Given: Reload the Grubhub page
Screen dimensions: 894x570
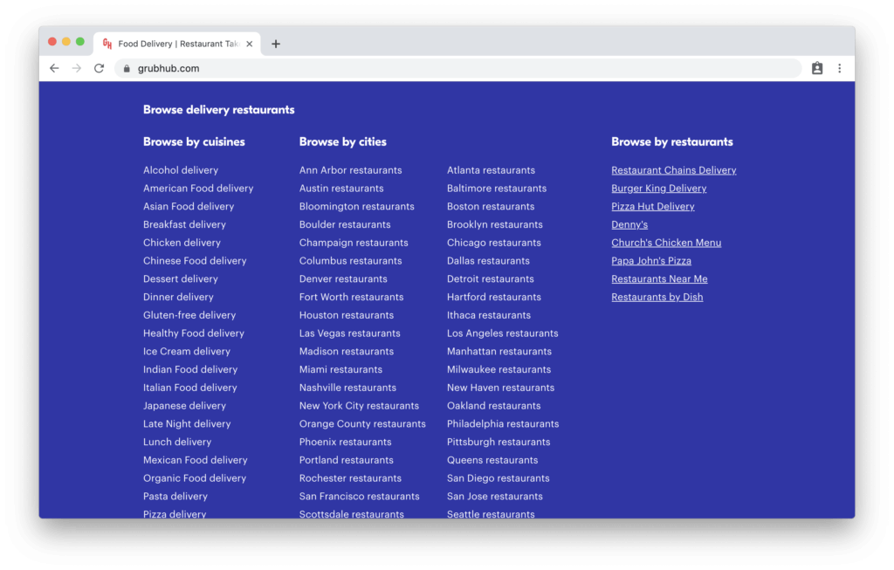Looking at the screenshot, I should pos(100,68).
